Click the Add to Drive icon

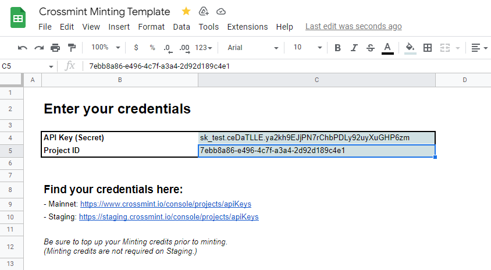(204, 12)
